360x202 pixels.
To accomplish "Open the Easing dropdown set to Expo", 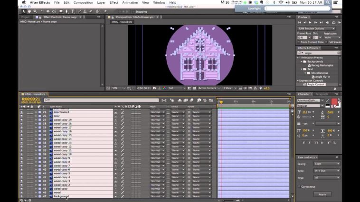I will point(327,164).
